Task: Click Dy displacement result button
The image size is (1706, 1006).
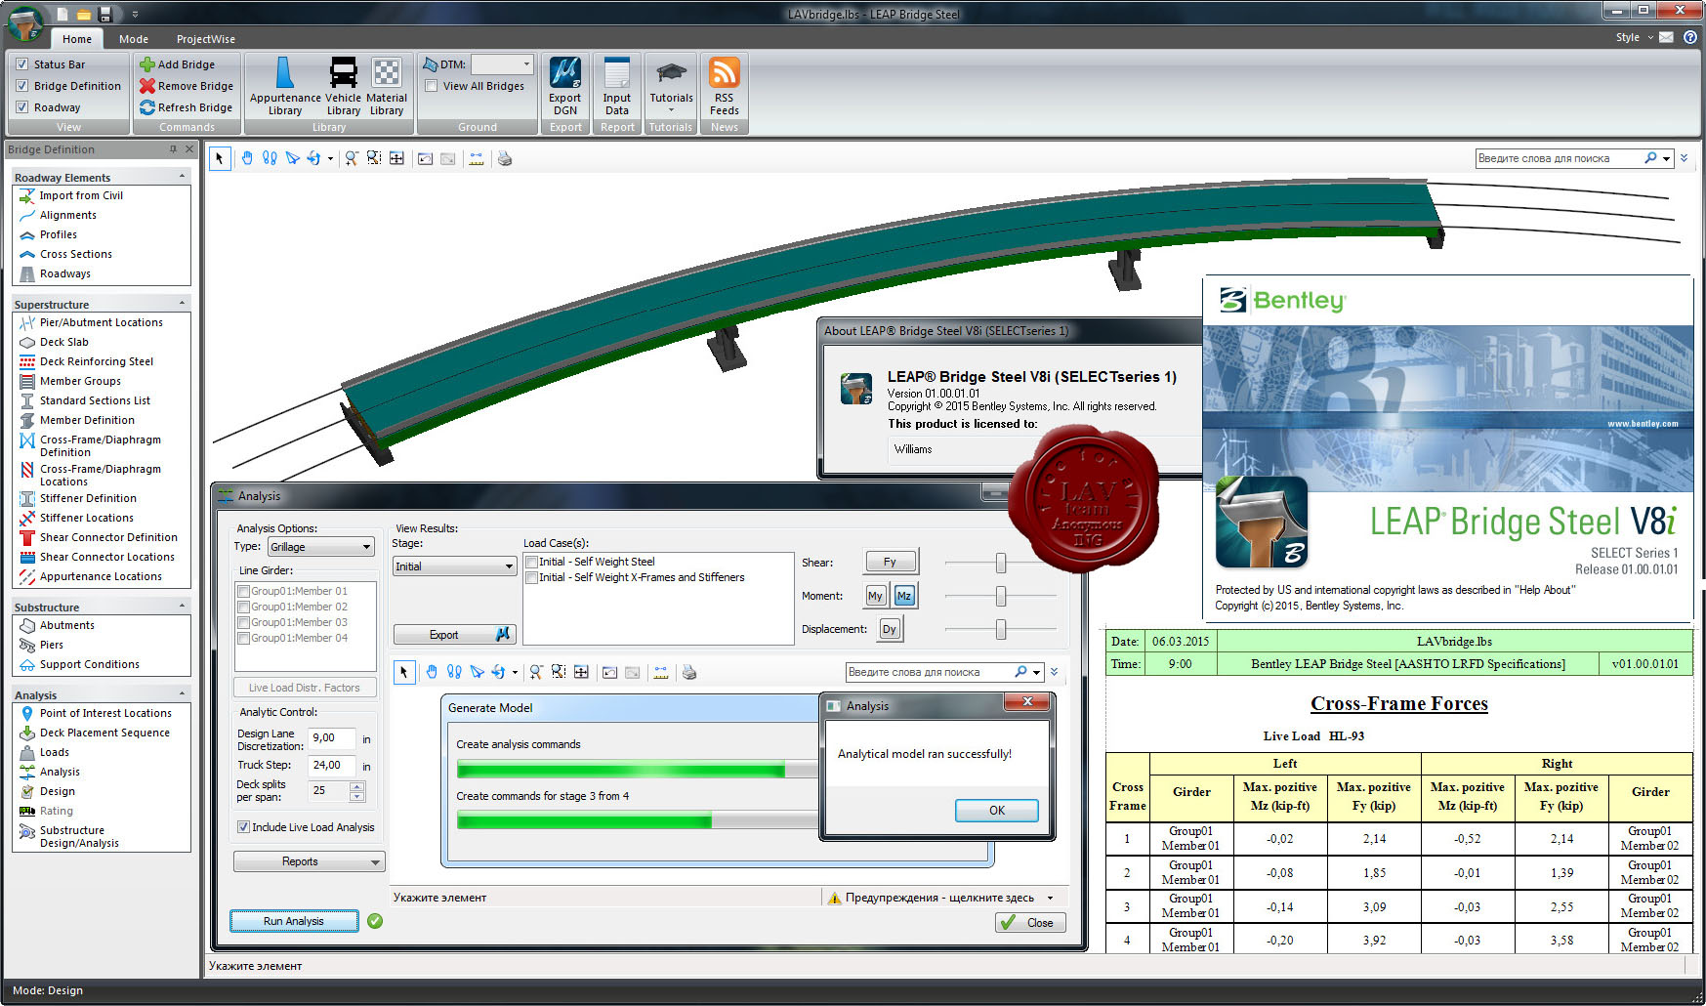Action: click(x=890, y=629)
